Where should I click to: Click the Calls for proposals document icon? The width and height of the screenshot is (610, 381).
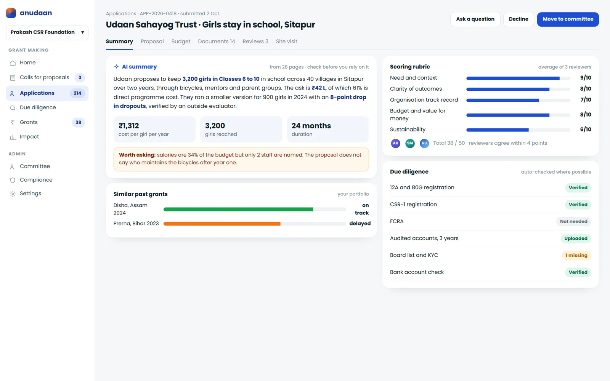point(13,78)
